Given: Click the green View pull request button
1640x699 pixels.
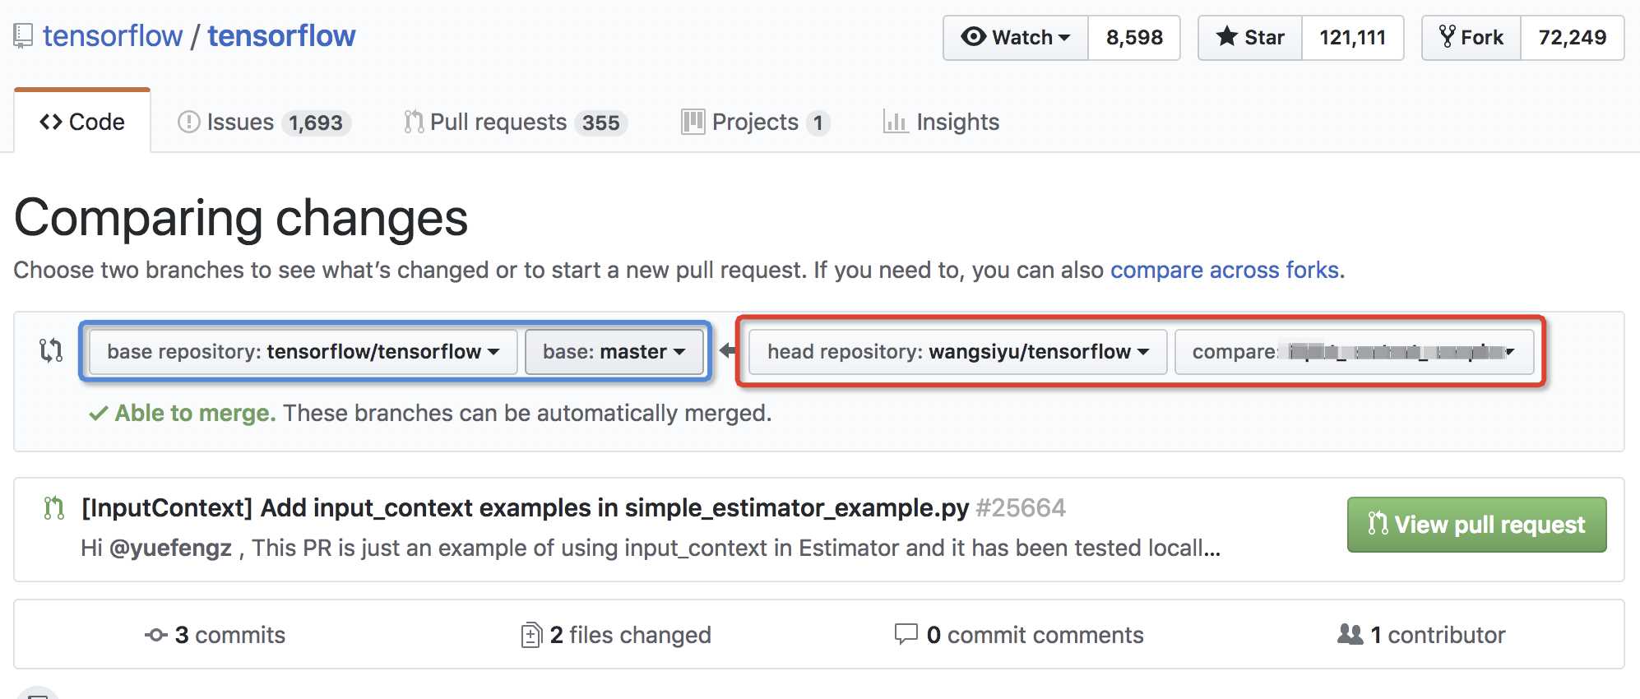Looking at the screenshot, I should pos(1476,525).
